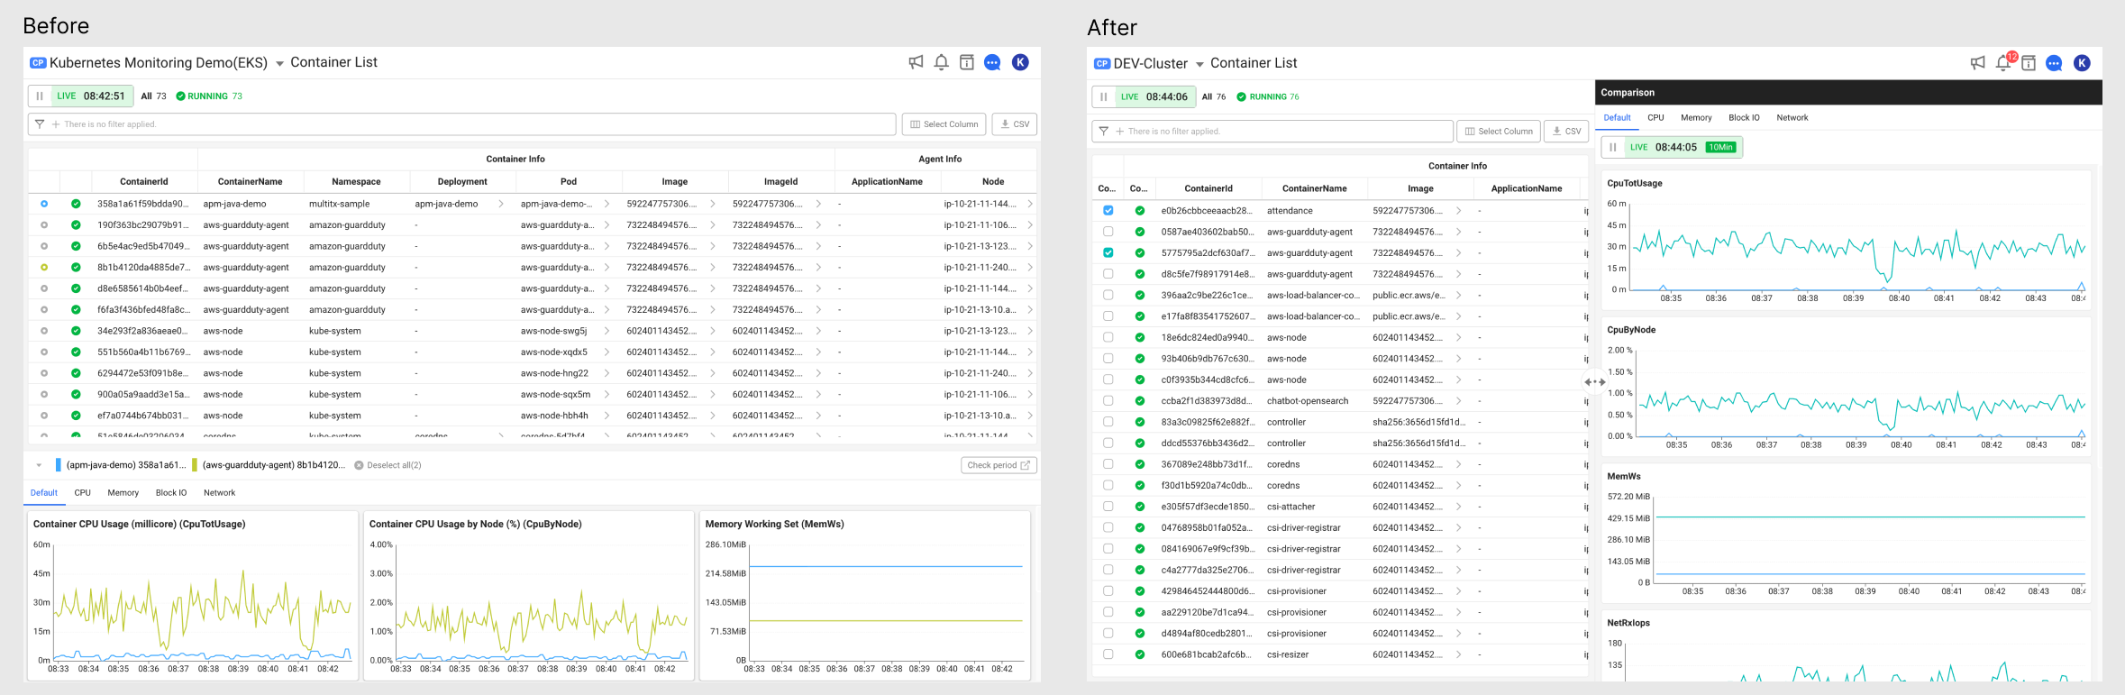Open the info window icon in After panel
Image resolution: width=2125 pixels, height=695 pixels.
(2029, 63)
